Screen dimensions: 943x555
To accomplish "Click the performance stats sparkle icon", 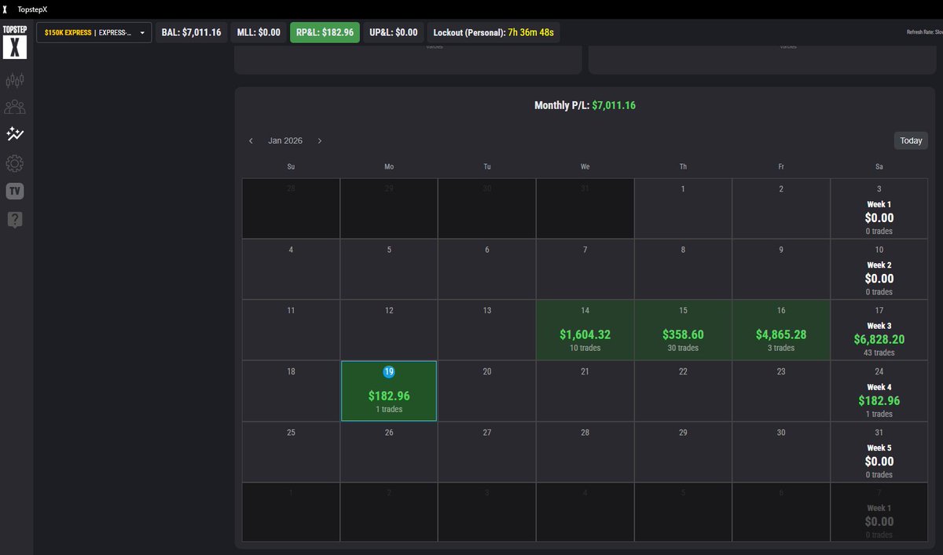I will 14,134.
